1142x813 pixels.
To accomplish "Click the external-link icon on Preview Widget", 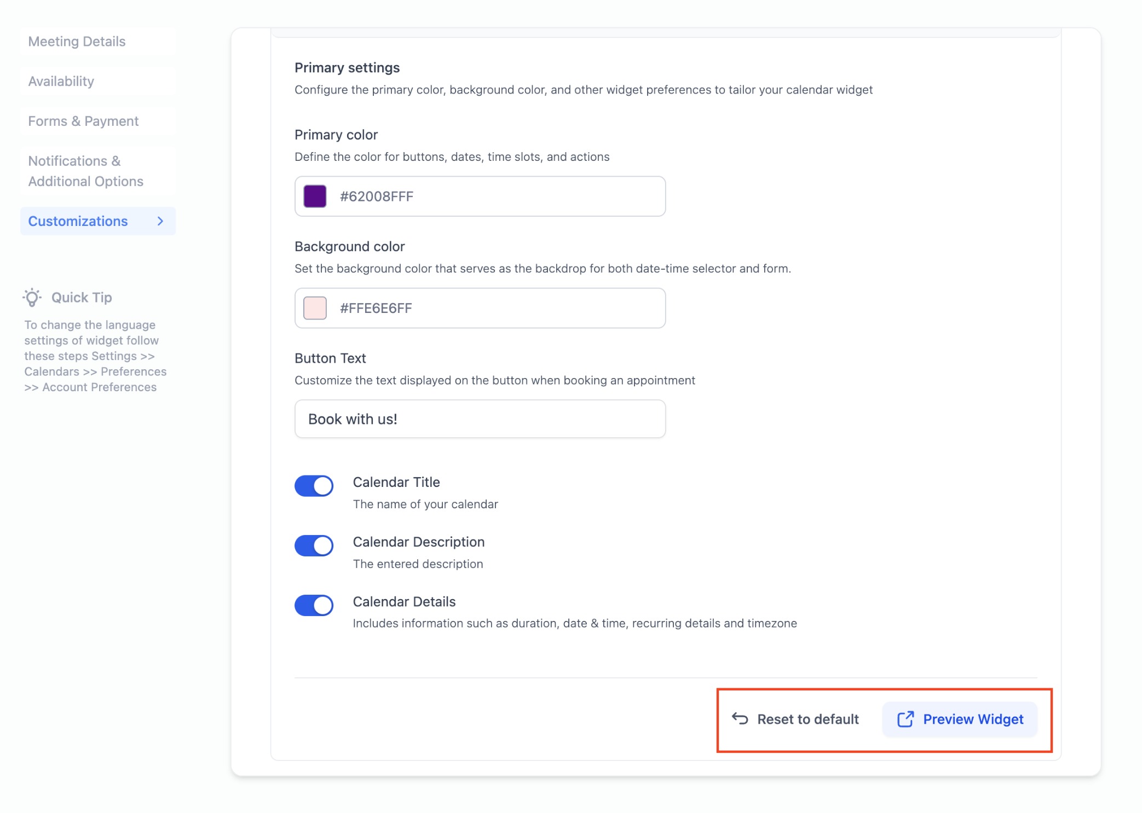I will pos(905,719).
